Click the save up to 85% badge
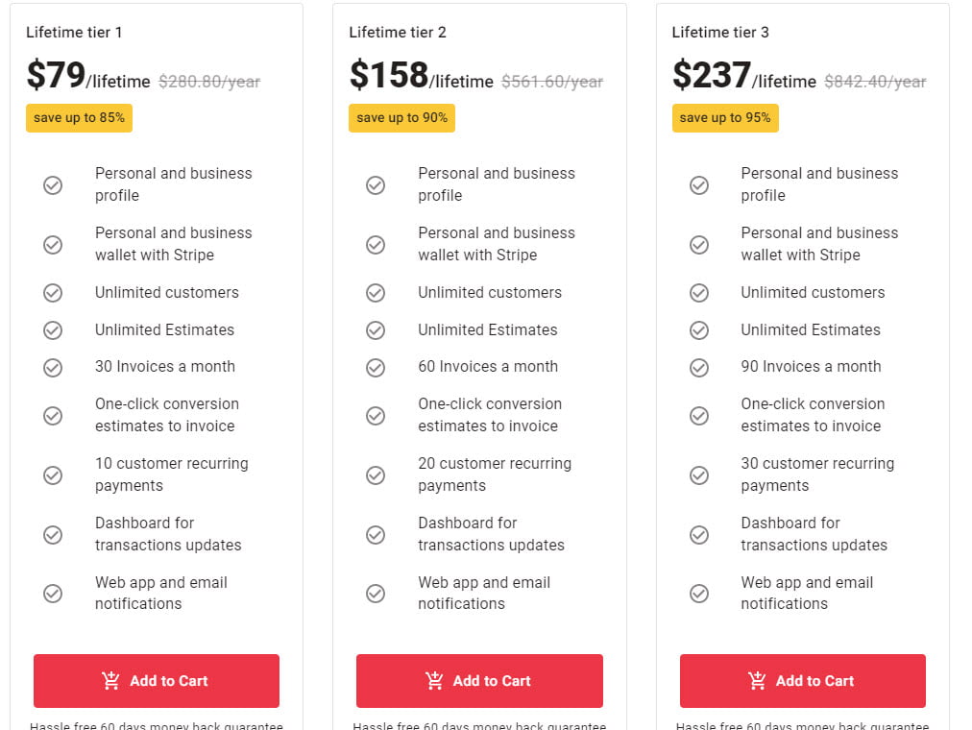The height and width of the screenshot is (730, 972). (79, 117)
